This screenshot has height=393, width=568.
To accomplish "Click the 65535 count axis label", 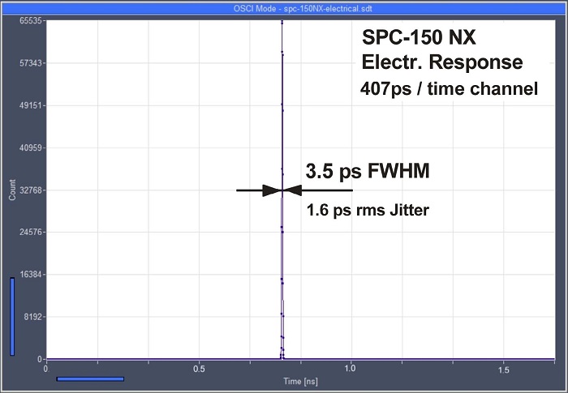I will pos(31,21).
